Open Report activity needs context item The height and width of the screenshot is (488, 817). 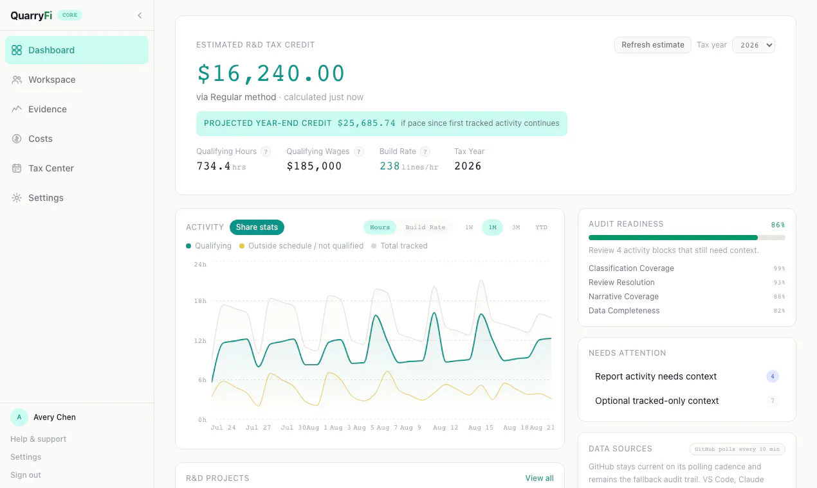tap(687, 376)
